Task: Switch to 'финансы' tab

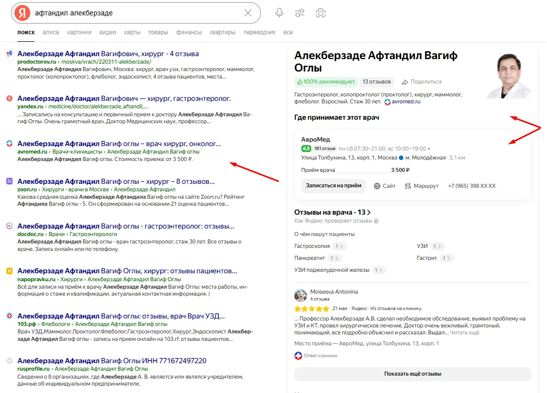Action: pos(189,32)
